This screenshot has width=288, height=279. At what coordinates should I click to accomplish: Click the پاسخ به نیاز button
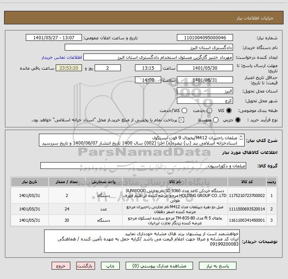coord(218,266)
